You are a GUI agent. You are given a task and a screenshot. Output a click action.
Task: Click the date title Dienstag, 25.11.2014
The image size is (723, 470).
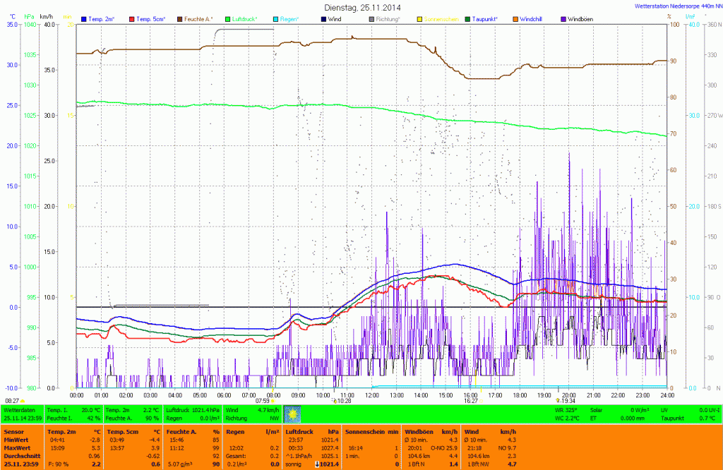pyautogui.click(x=362, y=7)
